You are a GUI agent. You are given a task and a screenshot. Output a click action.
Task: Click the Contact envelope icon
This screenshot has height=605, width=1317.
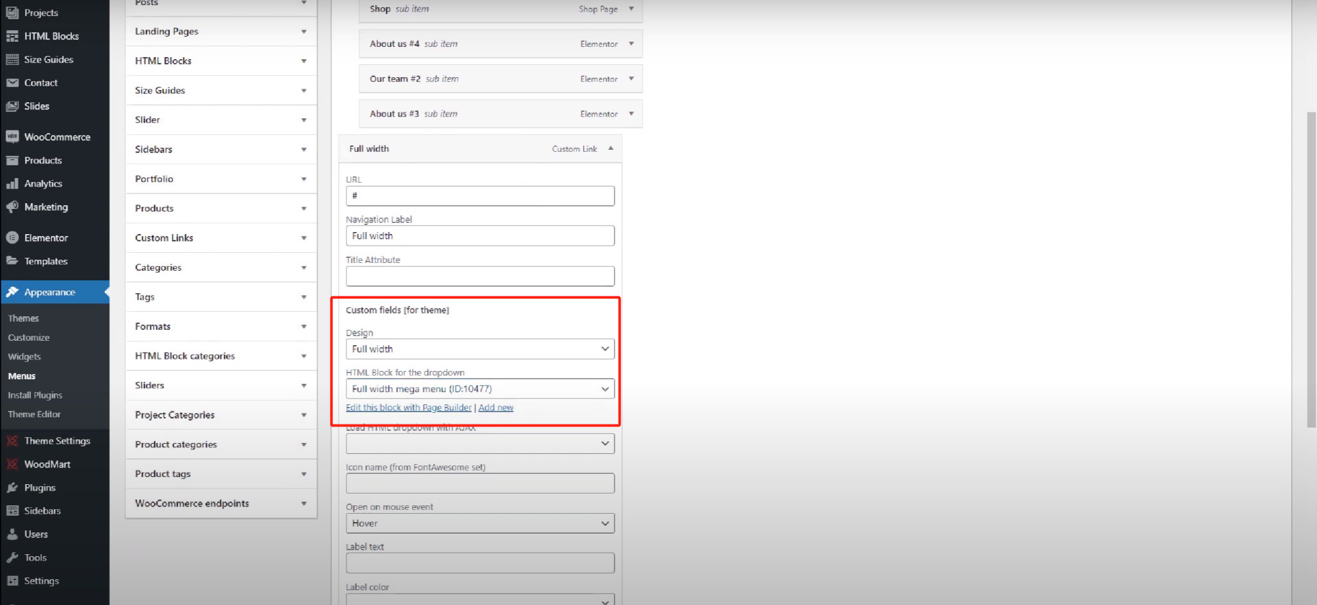(12, 83)
